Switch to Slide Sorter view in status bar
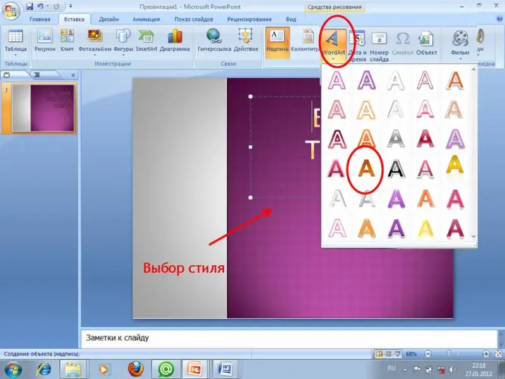505x379 pixels. pyautogui.click(x=388, y=353)
